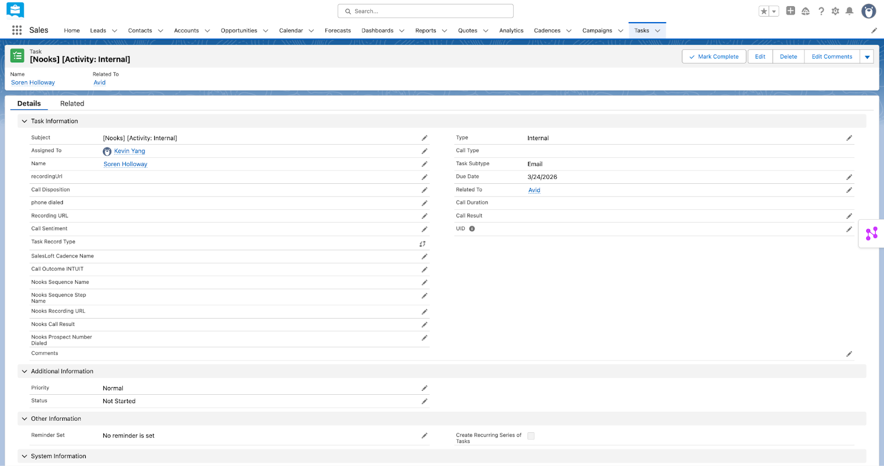Image resolution: width=884 pixels, height=466 pixels.
Task: Change the Task Record Type icon
Action: click(x=423, y=243)
